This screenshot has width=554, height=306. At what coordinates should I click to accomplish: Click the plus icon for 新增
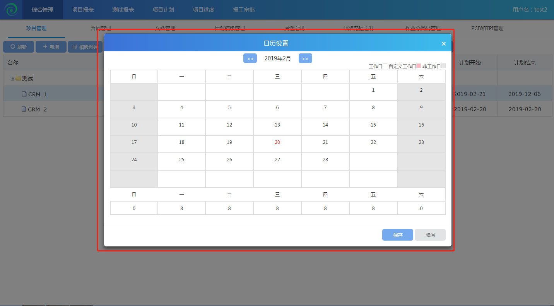[x=45, y=47]
